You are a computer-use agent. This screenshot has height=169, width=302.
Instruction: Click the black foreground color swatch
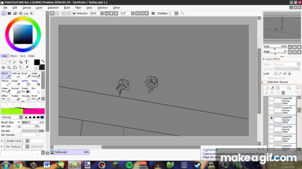coord(37,62)
